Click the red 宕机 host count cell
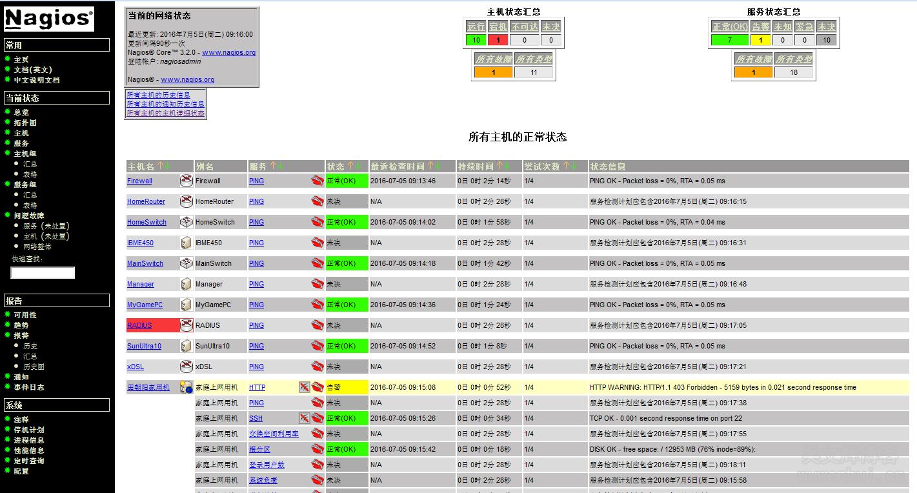Image resolution: width=917 pixels, height=493 pixels. click(498, 40)
